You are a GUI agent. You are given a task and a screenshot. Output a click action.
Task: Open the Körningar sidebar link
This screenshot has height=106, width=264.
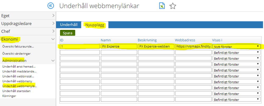click(x=9, y=96)
